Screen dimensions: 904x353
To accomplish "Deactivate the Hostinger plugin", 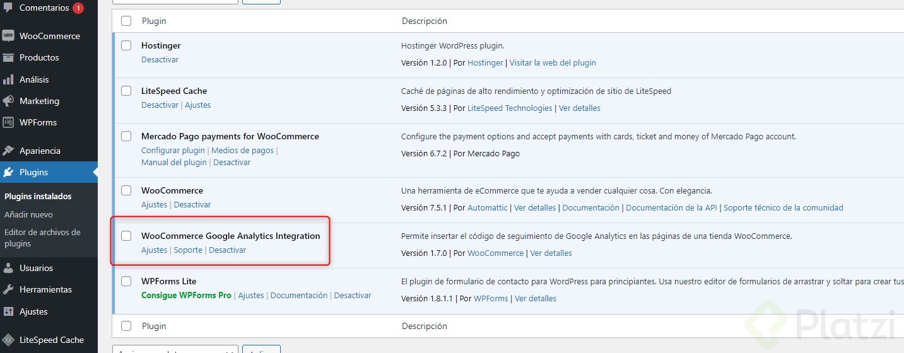I will pos(160,60).
